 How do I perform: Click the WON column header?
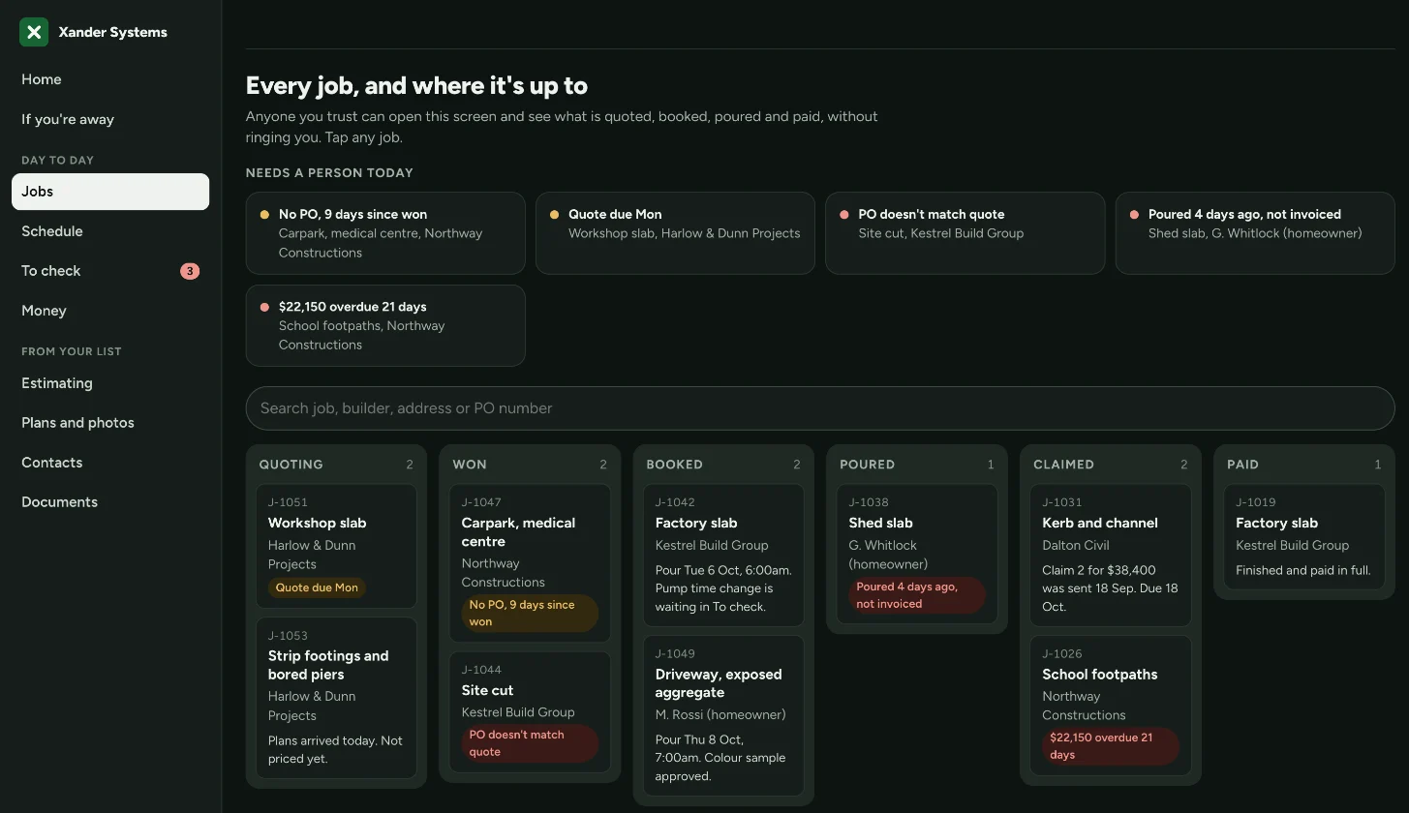(470, 465)
